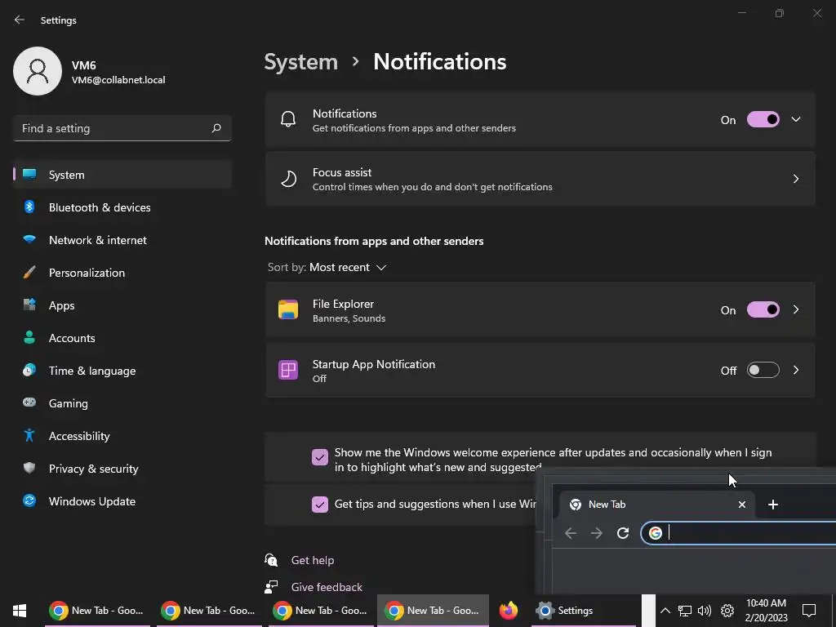Click the Windows Start button
The width and height of the screenshot is (836, 627).
click(20, 611)
